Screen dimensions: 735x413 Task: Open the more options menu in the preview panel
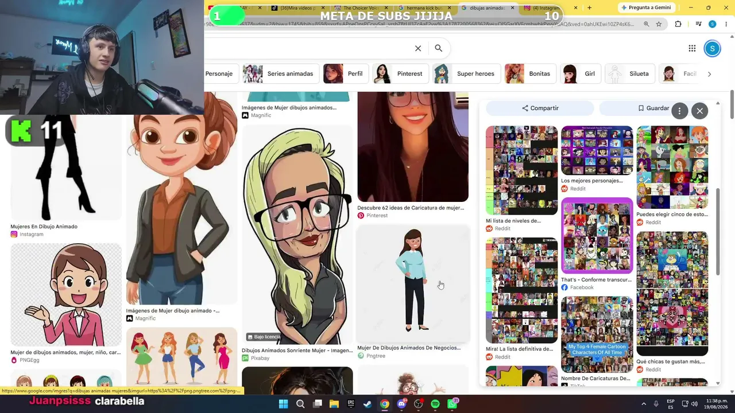pyautogui.click(x=679, y=111)
